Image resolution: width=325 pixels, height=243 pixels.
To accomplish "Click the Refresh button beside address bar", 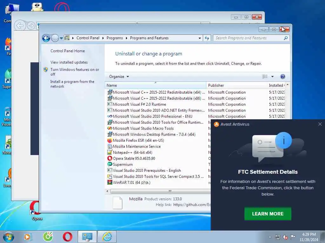I will (207, 38).
